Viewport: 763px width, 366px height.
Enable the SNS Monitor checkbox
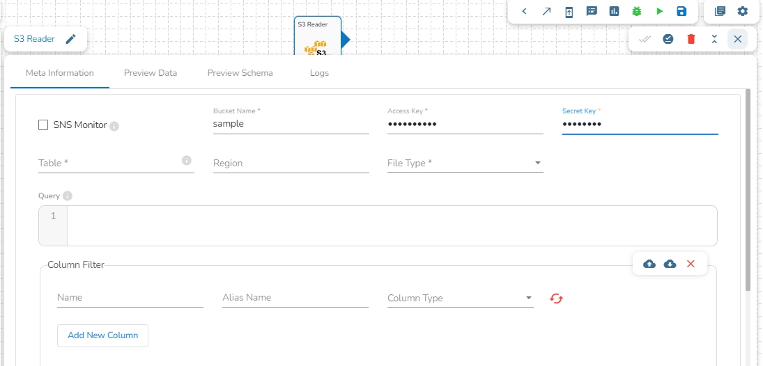click(43, 125)
